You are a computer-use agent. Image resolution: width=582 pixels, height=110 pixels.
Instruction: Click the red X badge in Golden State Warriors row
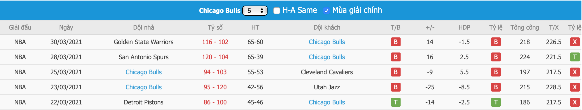(575, 42)
